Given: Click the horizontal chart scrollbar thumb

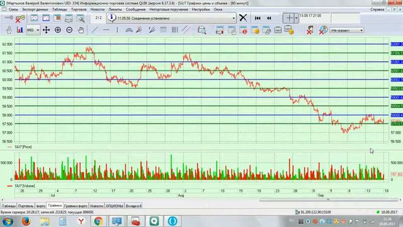Looking at the screenshot, I should (x=328, y=200).
